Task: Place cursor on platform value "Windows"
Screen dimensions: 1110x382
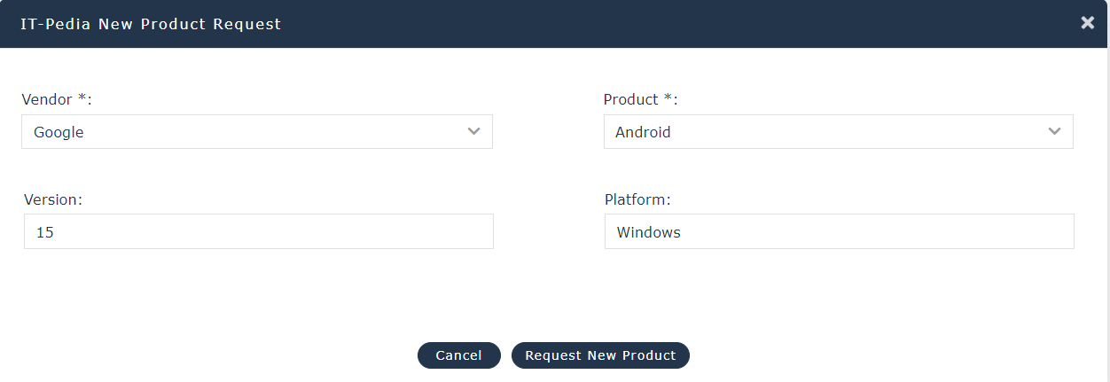Action: point(649,232)
